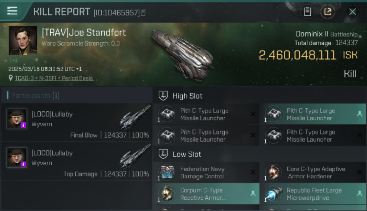Open the TCAG-3 location link
This screenshot has height=211, width=367.
[54, 78]
